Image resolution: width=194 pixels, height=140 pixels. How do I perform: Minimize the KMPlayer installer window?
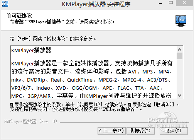160,3
